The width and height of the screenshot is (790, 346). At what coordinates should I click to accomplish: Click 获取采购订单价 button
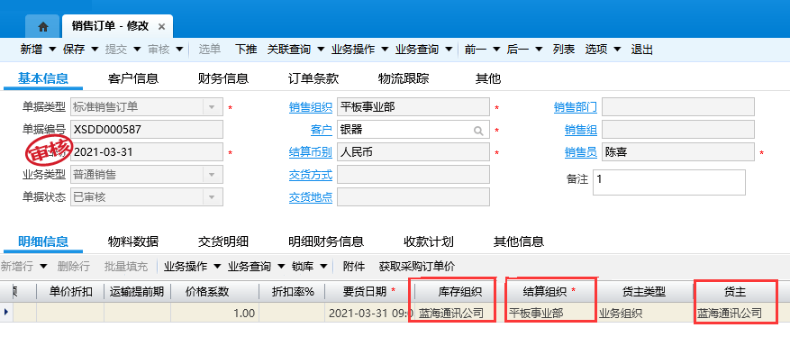(417, 267)
